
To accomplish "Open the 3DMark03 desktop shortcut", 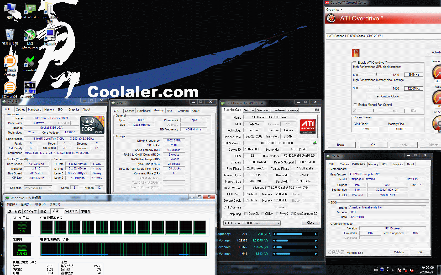I will tap(10, 90).
